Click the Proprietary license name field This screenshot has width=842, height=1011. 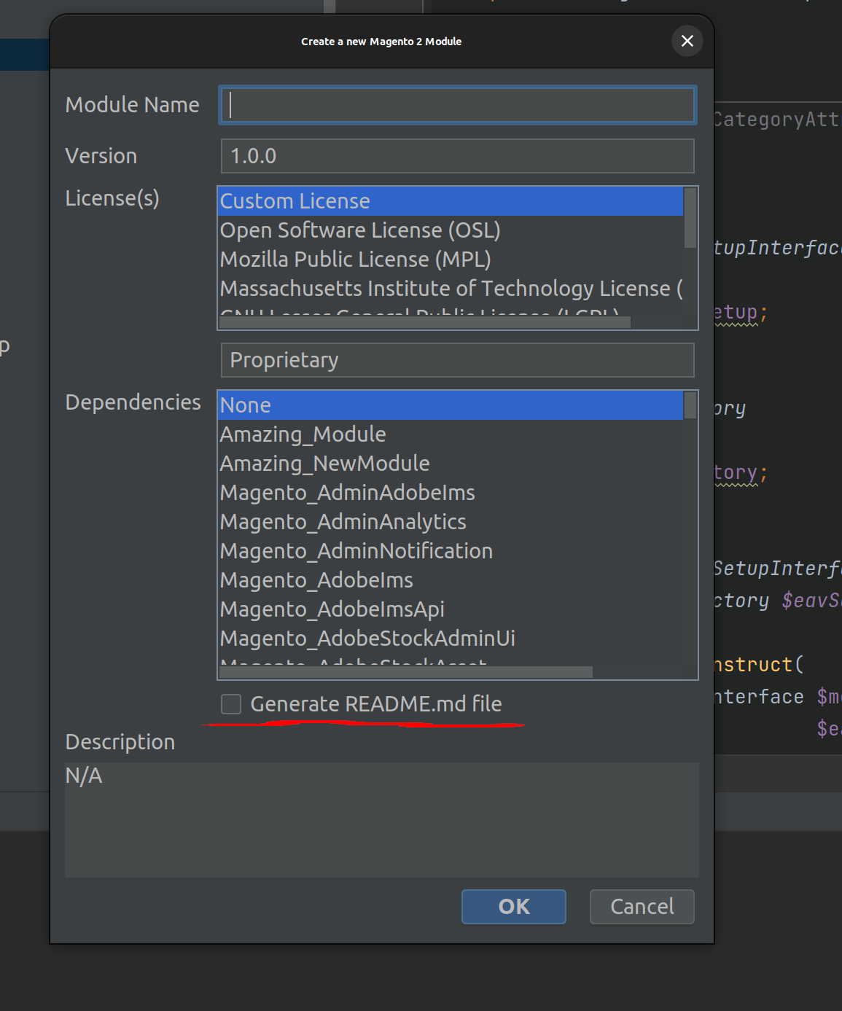click(457, 360)
